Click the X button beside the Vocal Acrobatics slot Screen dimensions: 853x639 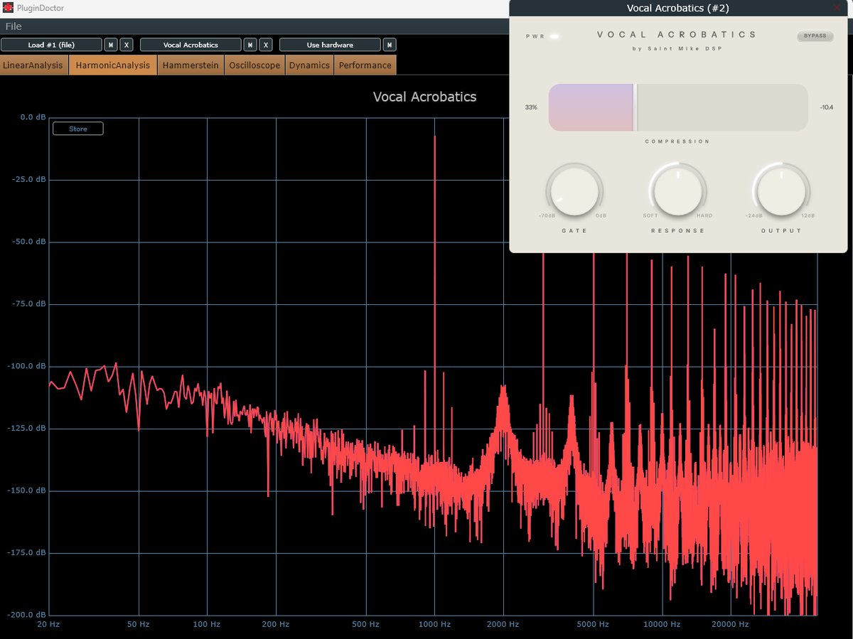[265, 45]
